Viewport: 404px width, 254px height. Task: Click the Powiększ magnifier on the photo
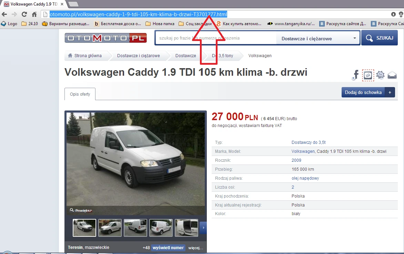tap(80, 210)
